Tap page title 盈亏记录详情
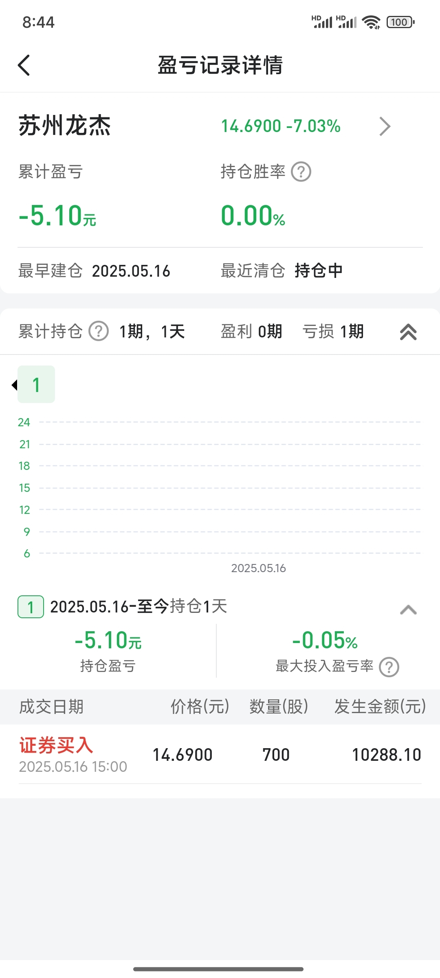 point(220,65)
